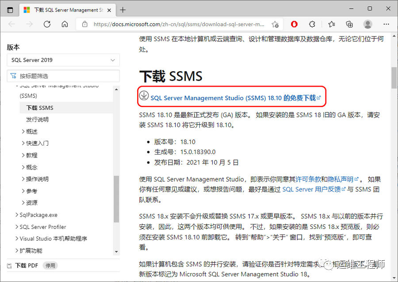Click the sidebar tree scroll-up arrow
The width and height of the screenshot is (398, 282).
click(x=116, y=89)
